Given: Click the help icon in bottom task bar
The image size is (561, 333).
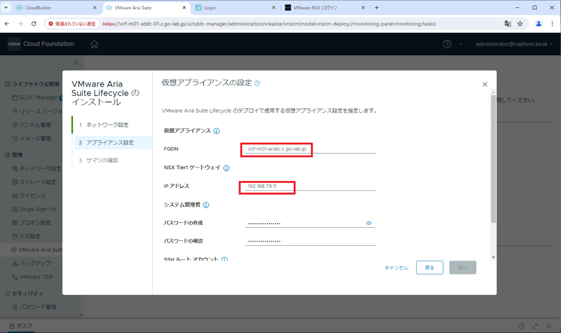Looking at the screenshot, I should point(522,326).
